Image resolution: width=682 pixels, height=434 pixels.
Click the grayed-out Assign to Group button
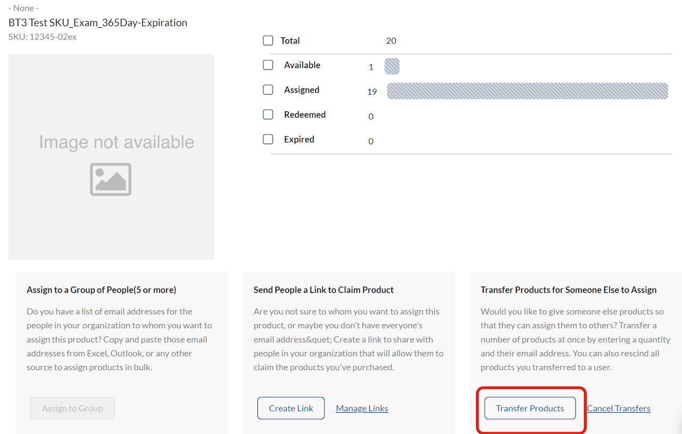point(72,408)
